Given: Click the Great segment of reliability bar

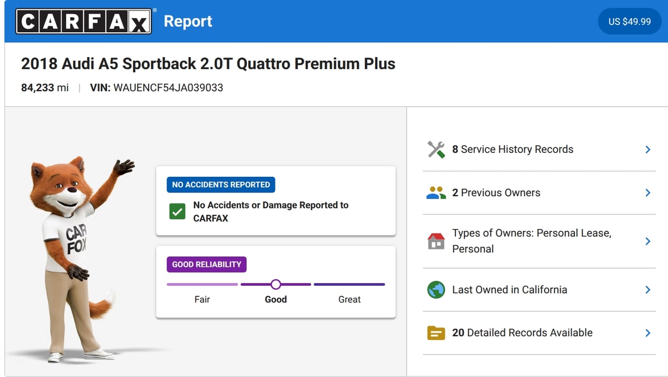Looking at the screenshot, I should point(350,284).
